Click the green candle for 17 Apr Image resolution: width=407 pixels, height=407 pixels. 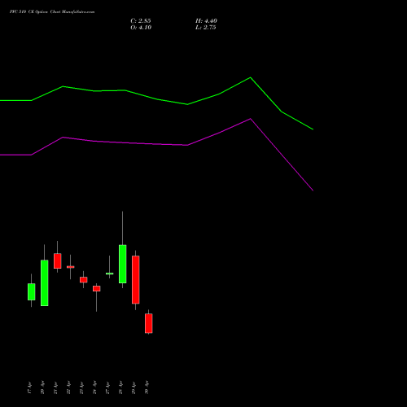tap(32, 291)
